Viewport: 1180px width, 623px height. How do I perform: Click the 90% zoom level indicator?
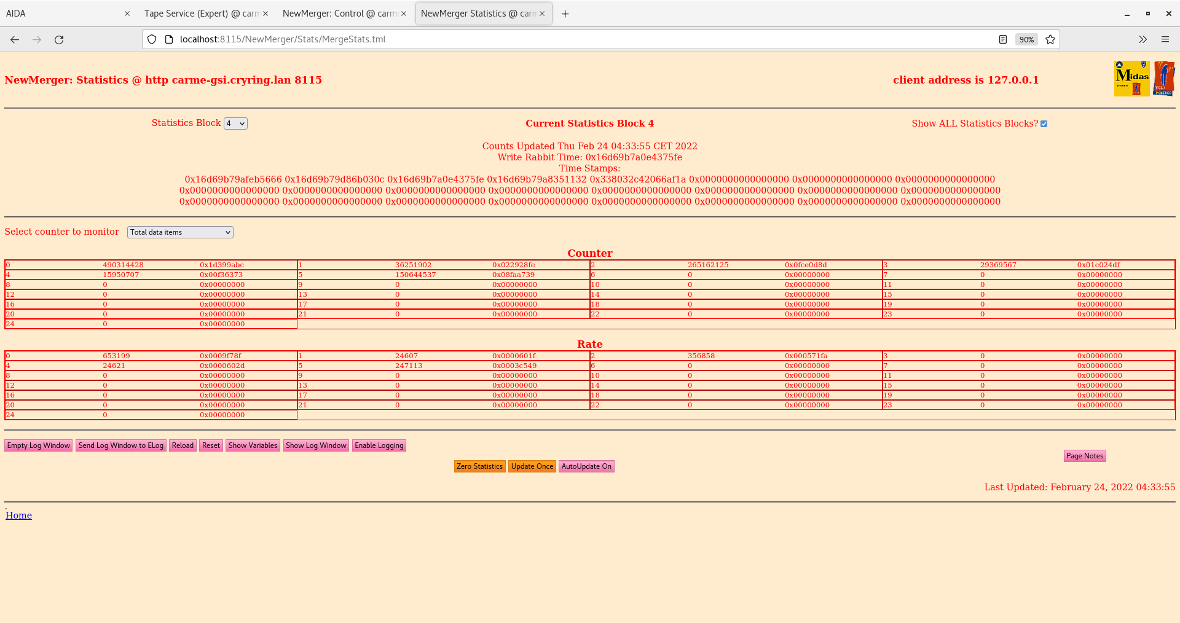(1026, 39)
